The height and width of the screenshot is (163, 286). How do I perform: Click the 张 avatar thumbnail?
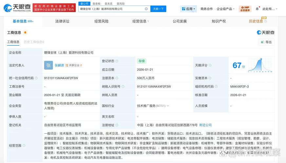48,65
